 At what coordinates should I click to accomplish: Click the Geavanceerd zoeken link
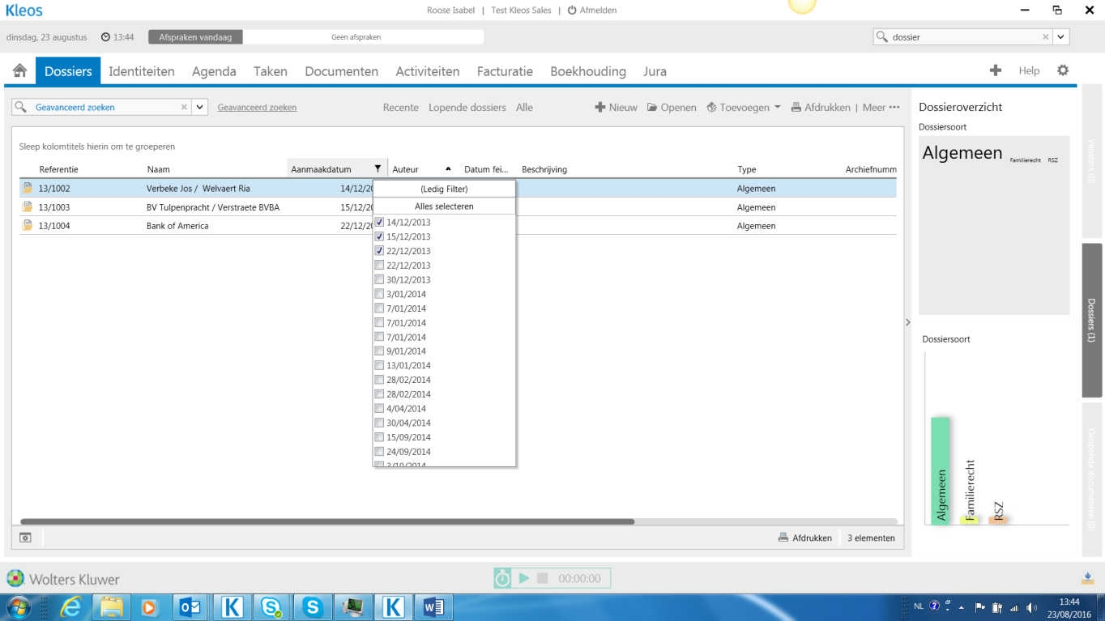257,107
